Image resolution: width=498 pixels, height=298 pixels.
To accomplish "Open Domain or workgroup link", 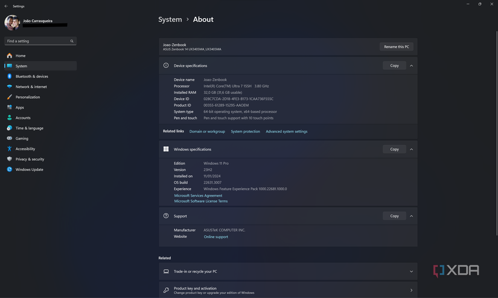I will 207,131.
